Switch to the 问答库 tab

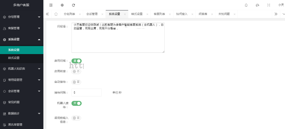(x=203, y=14)
